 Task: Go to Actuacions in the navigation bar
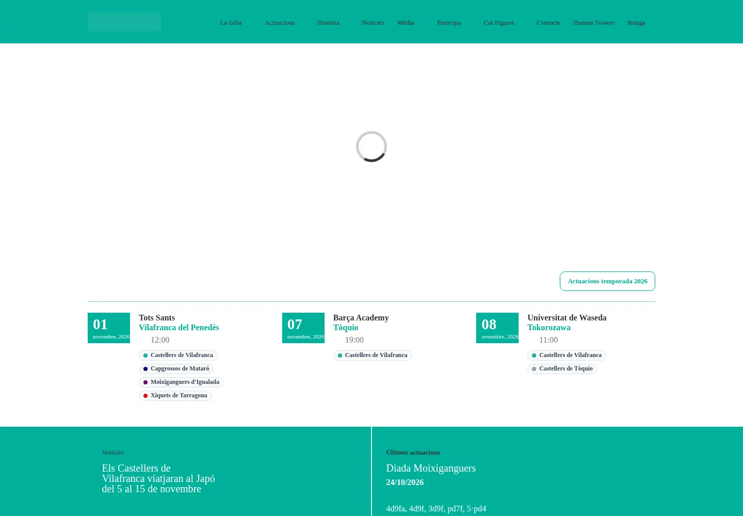click(x=280, y=23)
